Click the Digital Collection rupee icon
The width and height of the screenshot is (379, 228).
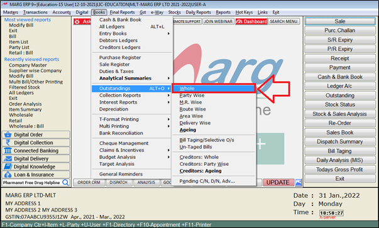(8, 143)
